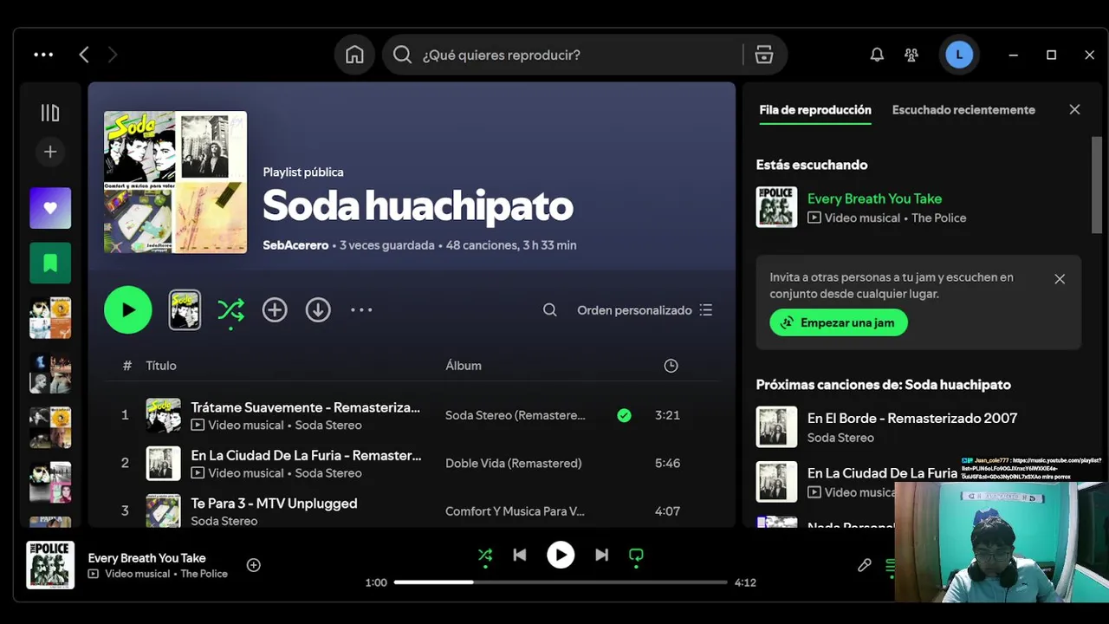Toggle playlist shuffle in the action row
The width and height of the screenshot is (1109, 624).
[230, 310]
